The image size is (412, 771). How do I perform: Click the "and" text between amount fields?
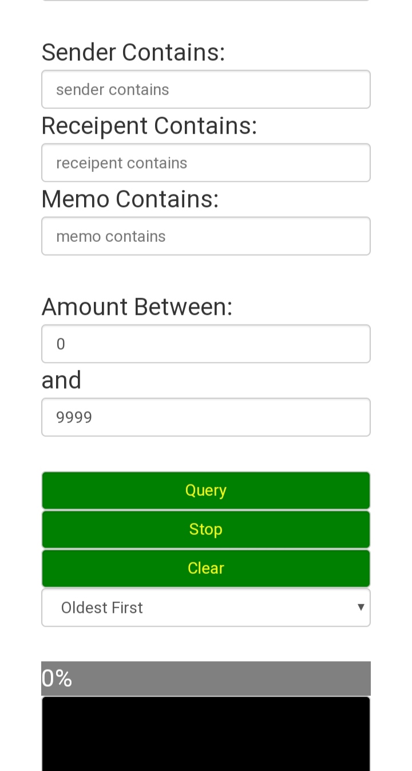click(62, 380)
